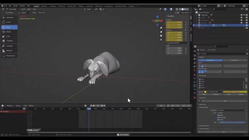Toggle auto keying record button
The height and width of the screenshot is (140, 249).
86,106
